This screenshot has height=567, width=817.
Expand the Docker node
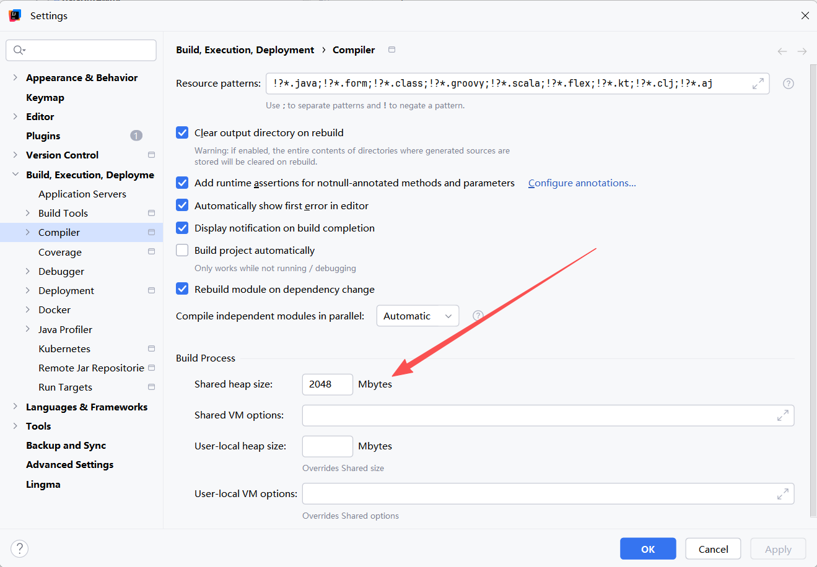point(27,309)
